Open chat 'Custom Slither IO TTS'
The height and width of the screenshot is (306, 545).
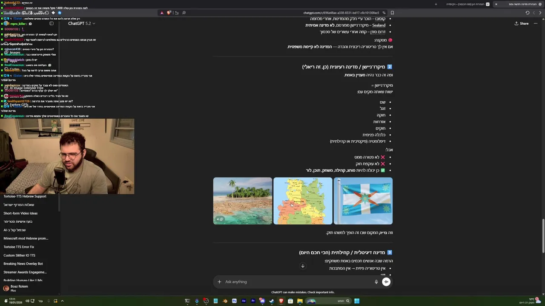(19, 255)
